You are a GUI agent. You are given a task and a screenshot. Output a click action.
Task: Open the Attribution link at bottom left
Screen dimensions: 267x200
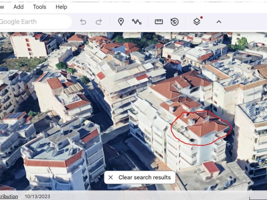point(9,196)
